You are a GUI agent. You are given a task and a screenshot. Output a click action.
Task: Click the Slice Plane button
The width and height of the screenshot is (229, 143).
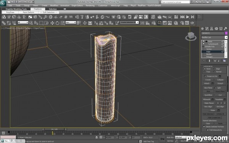(208, 88)
